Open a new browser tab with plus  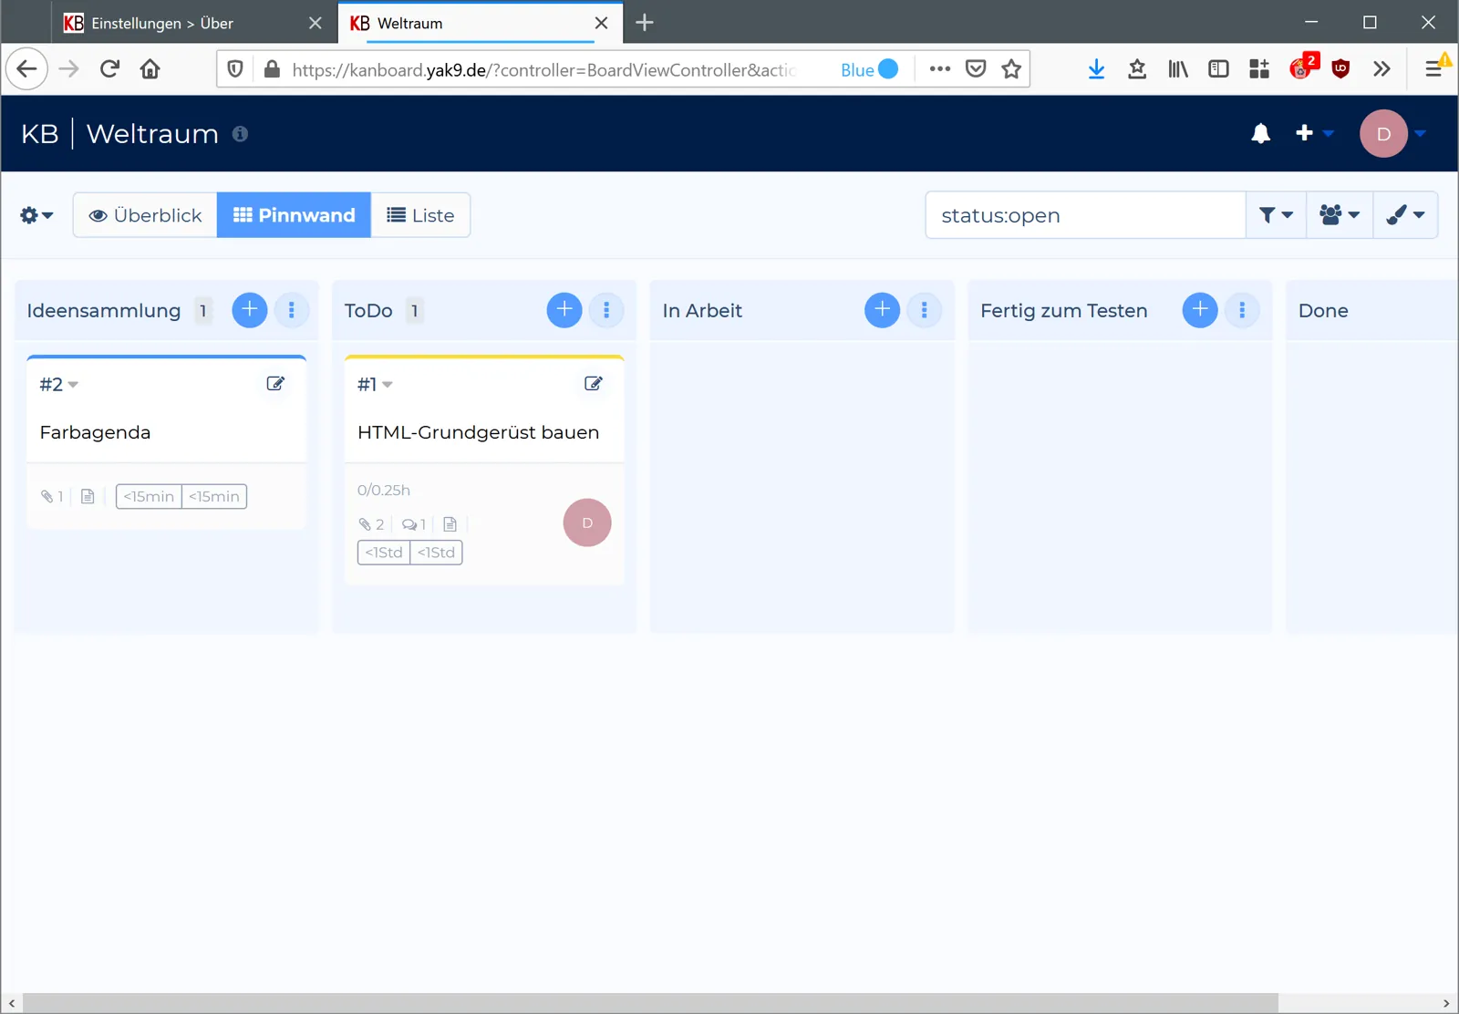point(645,23)
